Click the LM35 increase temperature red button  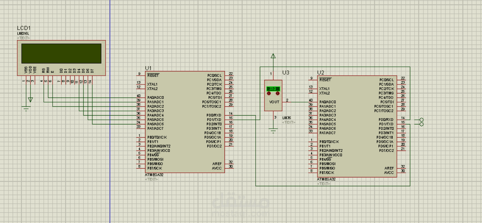click(x=278, y=93)
